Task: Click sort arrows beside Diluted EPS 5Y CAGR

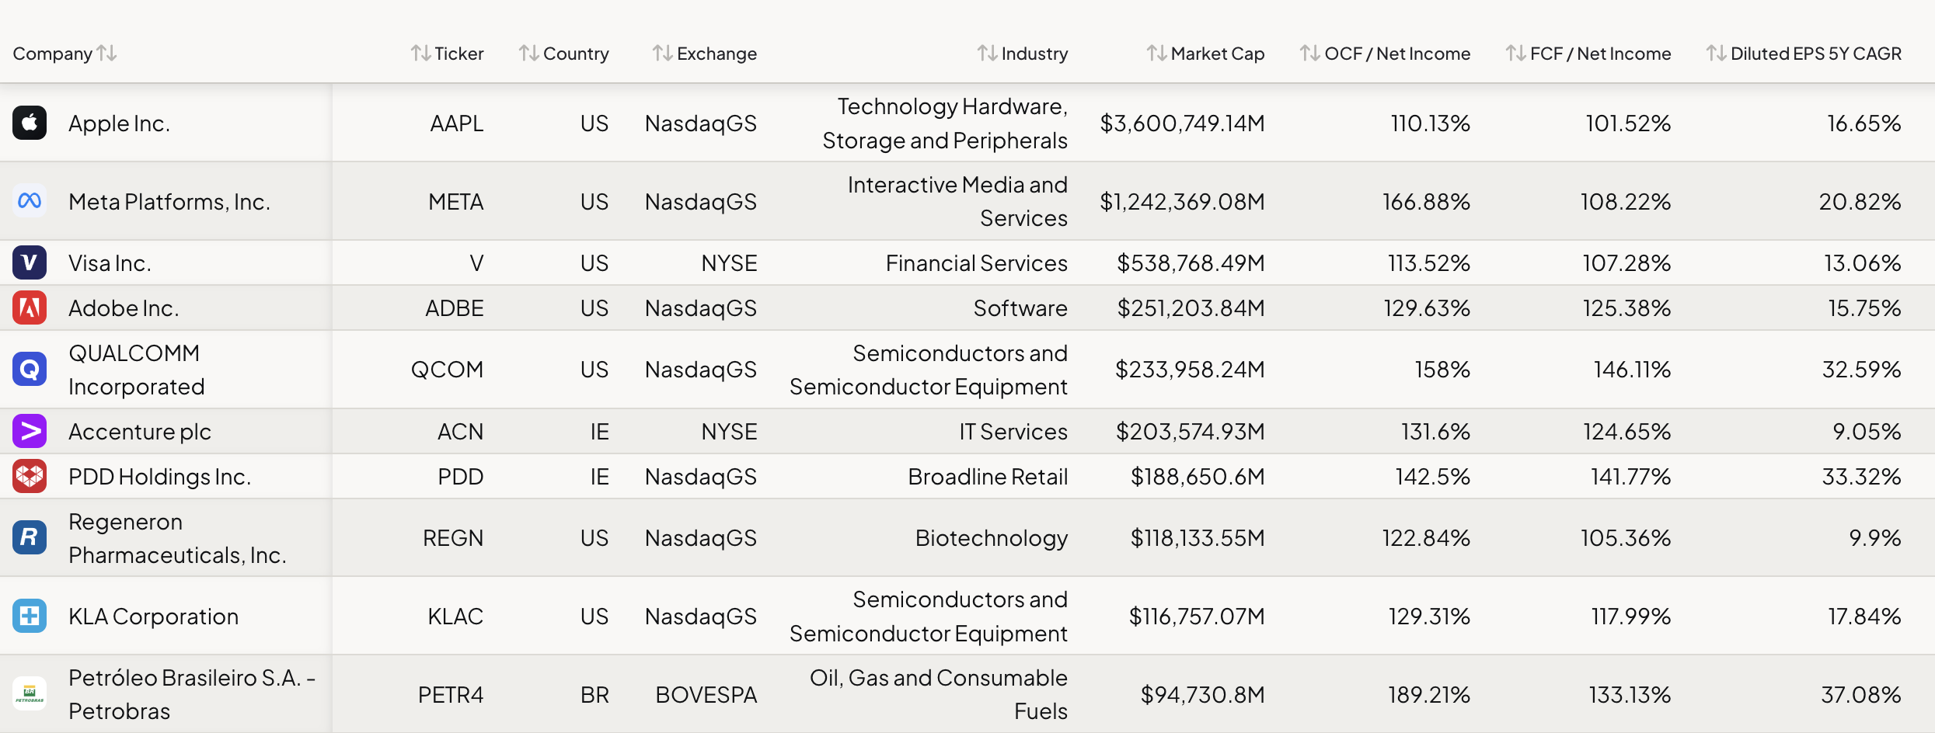Action: tap(1717, 53)
